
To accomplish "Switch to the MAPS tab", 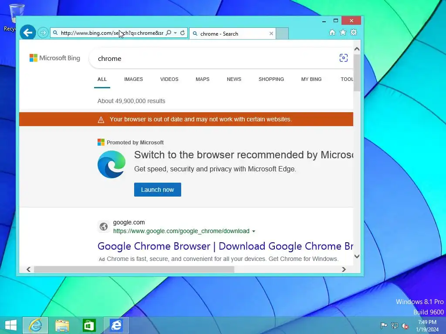I will (x=203, y=79).
